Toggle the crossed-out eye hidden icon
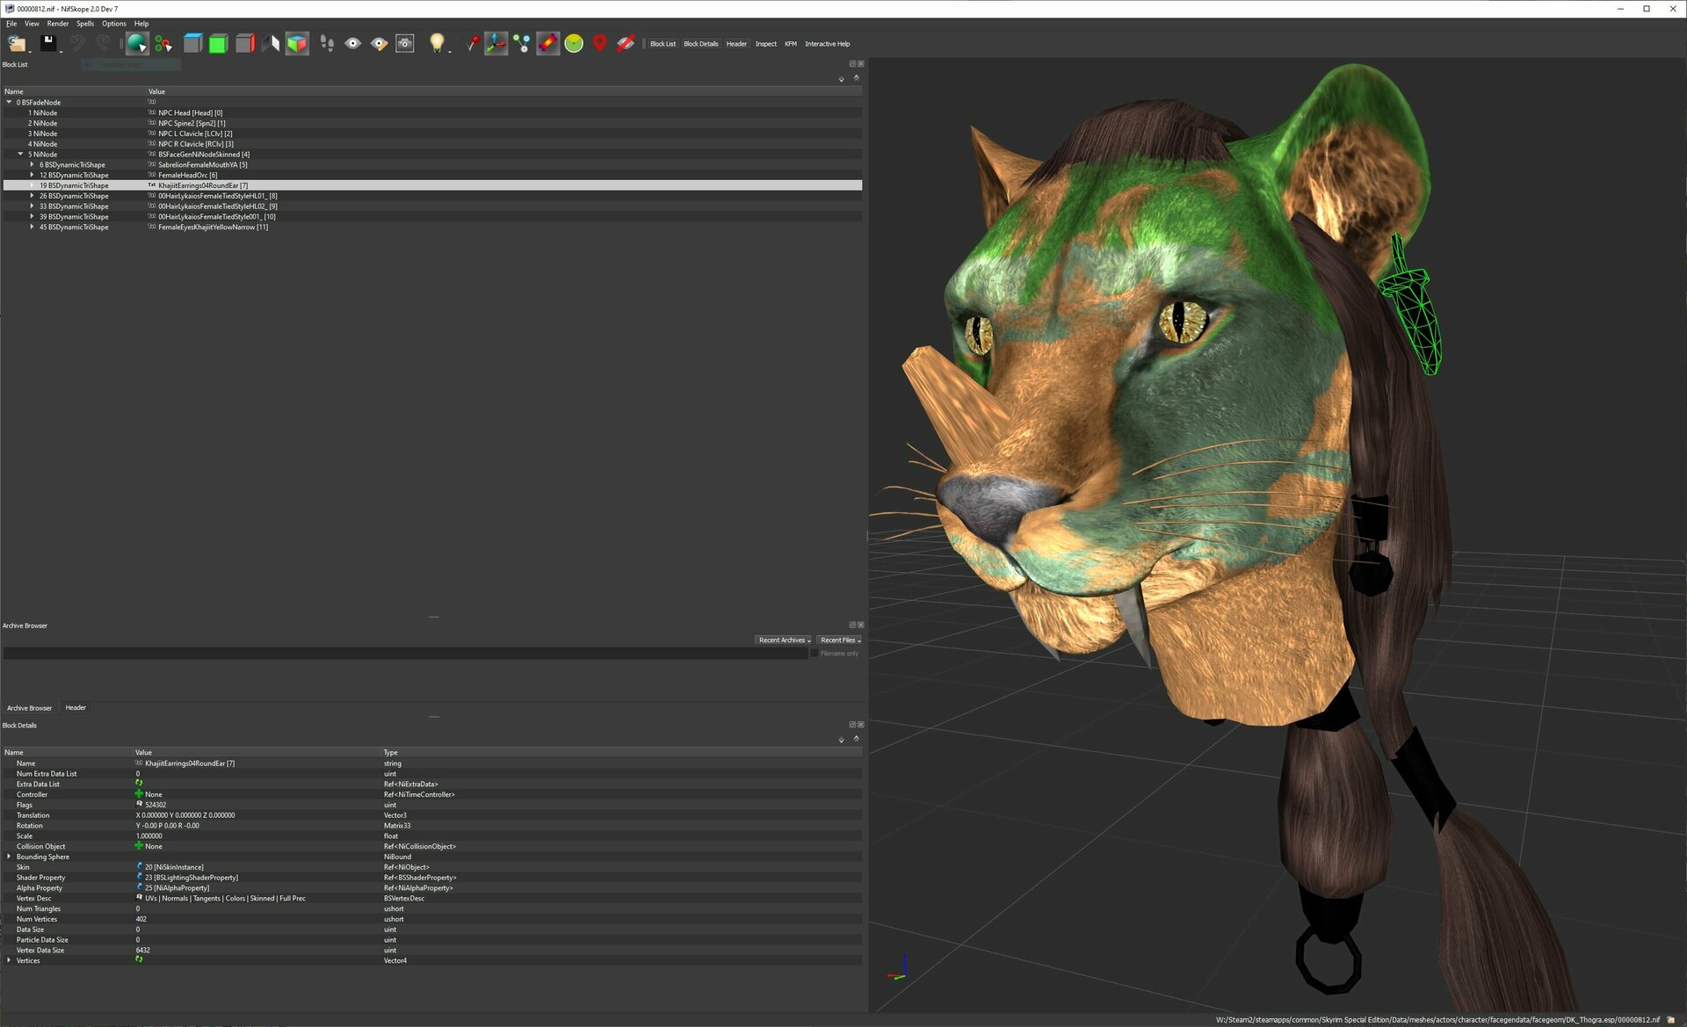Screen dimensions: 1687x1027 (x=626, y=43)
